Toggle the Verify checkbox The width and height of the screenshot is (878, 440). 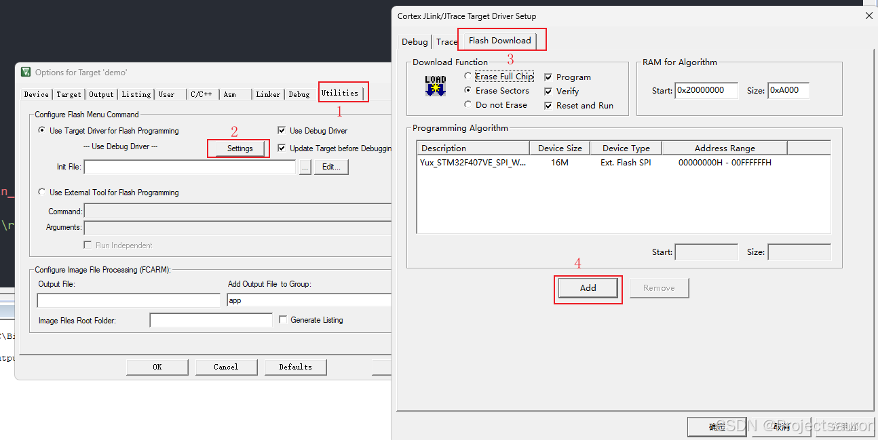[548, 92]
